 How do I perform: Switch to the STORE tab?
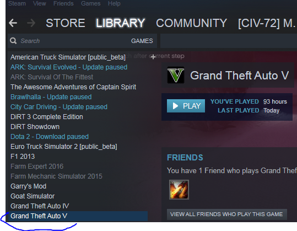pyautogui.click(x=66, y=23)
